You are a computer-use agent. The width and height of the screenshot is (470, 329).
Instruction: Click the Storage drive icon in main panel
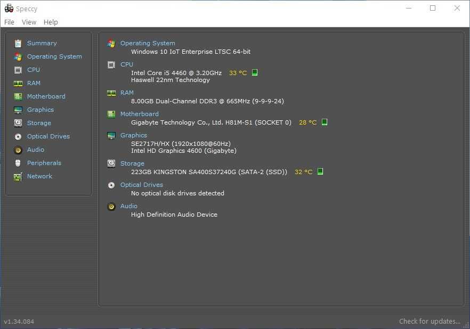coord(111,163)
